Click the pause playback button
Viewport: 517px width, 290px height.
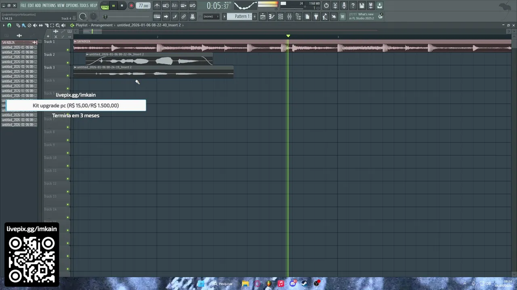coord(113,6)
